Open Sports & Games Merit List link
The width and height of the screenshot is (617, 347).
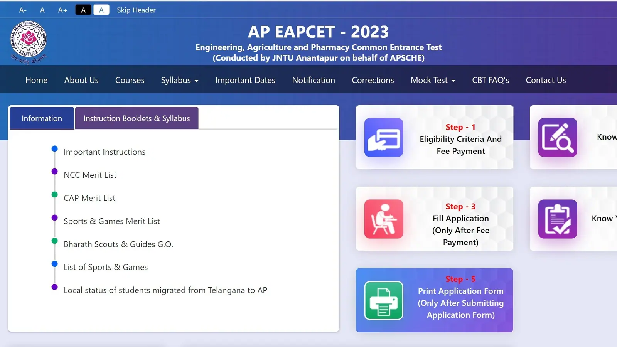click(112, 221)
